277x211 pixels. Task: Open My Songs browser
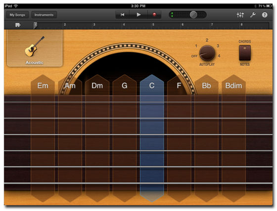[17, 15]
